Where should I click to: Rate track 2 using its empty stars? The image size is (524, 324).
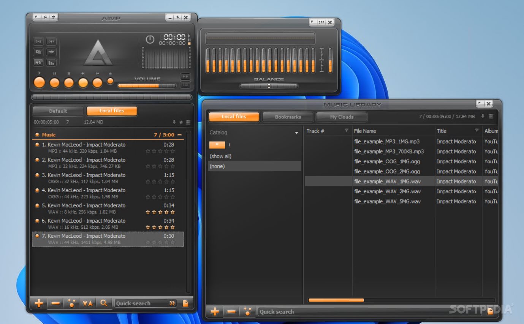160,166
